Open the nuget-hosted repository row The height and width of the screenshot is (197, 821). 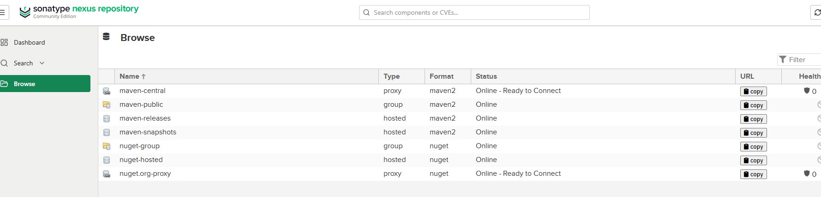pos(460,160)
